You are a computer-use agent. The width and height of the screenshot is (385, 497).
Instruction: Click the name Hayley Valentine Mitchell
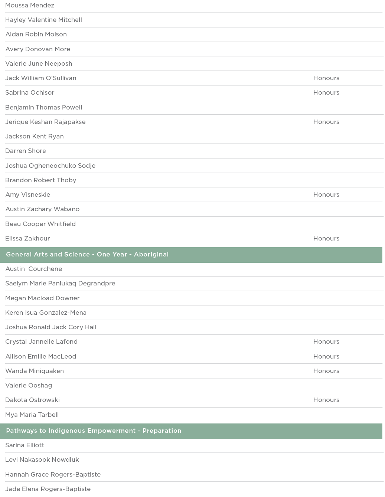click(43, 20)
